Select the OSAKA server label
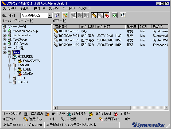The width and height of the screenshot is (171, 129). click(x=28, y=74)
